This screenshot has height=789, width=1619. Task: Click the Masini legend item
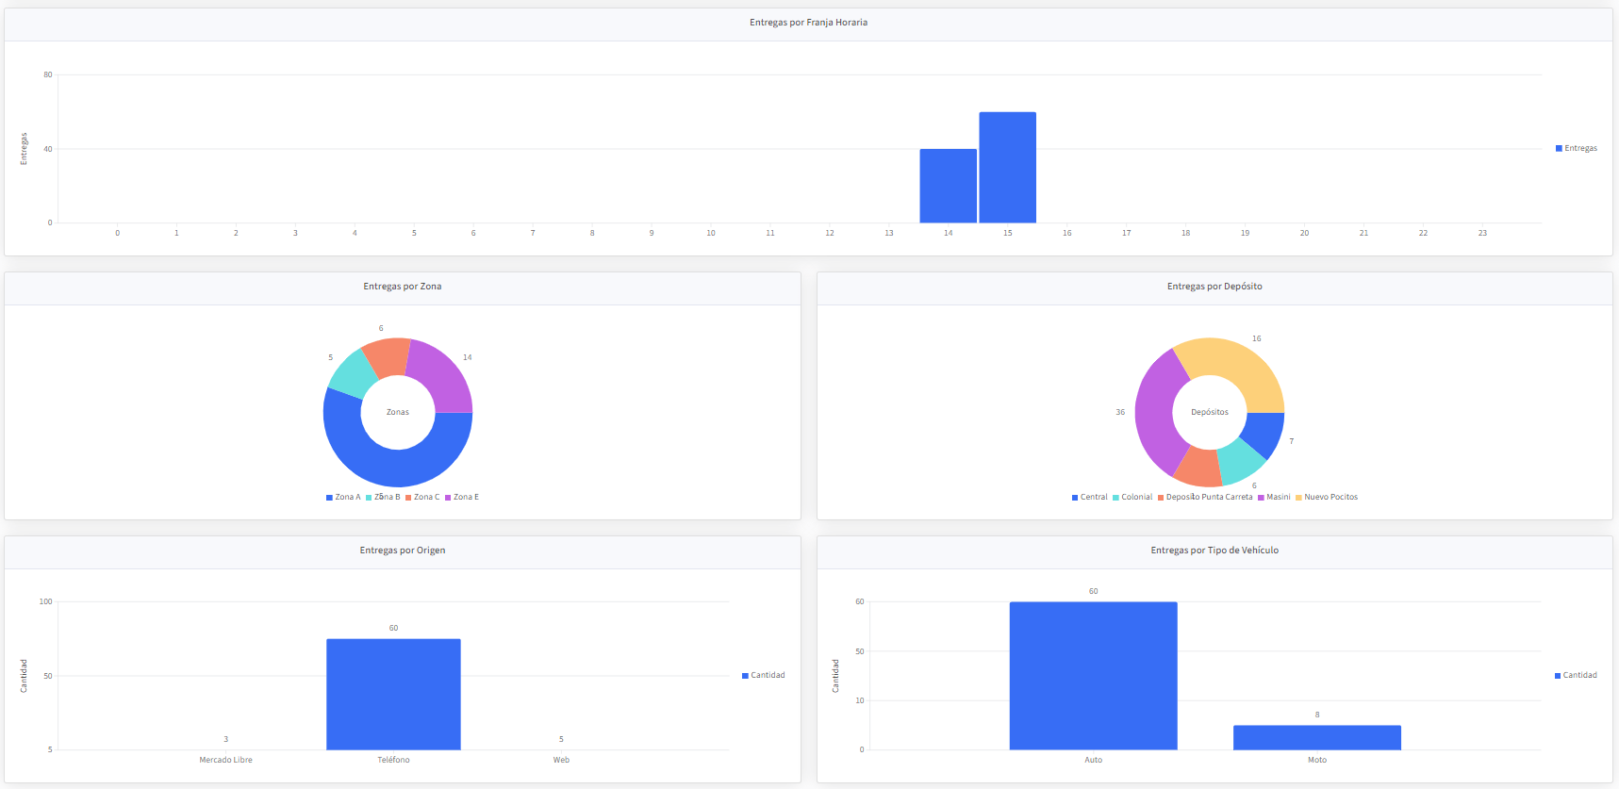[1274, 497]
